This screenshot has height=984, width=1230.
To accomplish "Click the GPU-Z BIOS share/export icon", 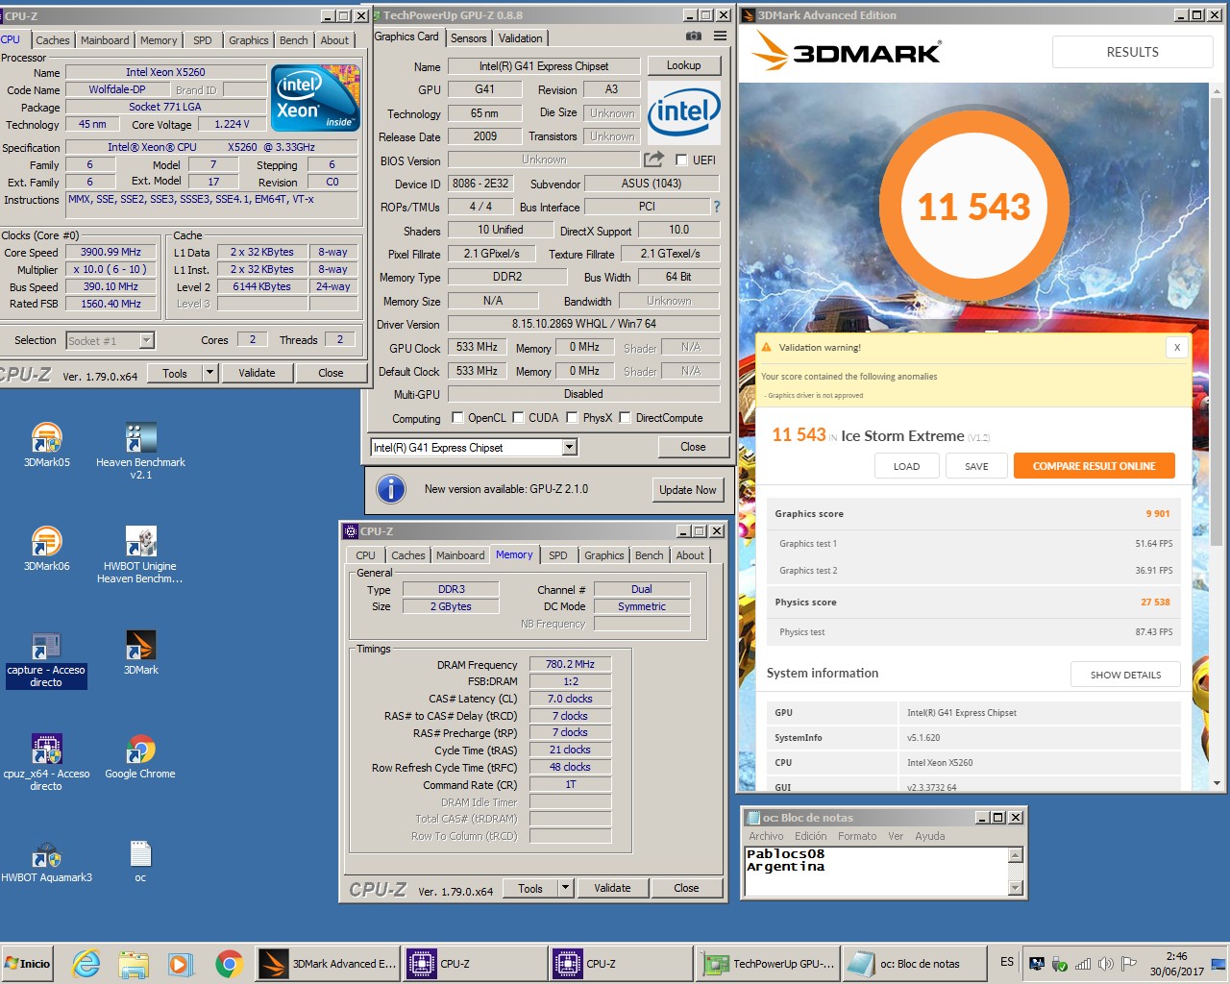I will click(x=654, y=160).
